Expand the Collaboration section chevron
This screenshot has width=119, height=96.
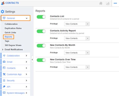(26, 55)
